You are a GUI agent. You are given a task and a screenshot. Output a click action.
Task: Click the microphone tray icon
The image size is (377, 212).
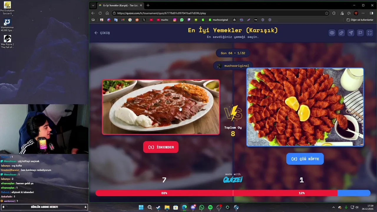[346, 207]
